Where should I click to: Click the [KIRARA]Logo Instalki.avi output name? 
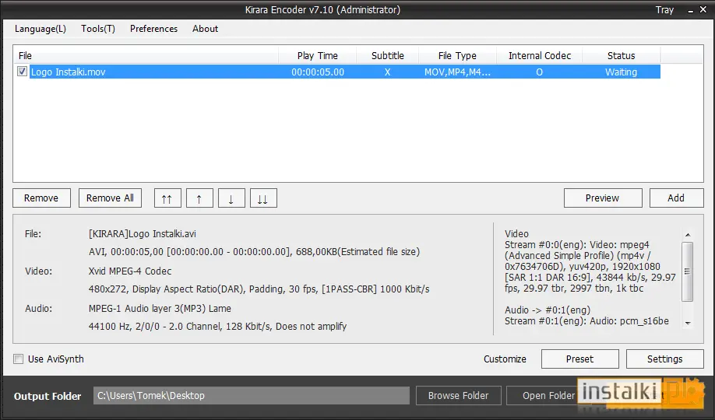[143, 233]
